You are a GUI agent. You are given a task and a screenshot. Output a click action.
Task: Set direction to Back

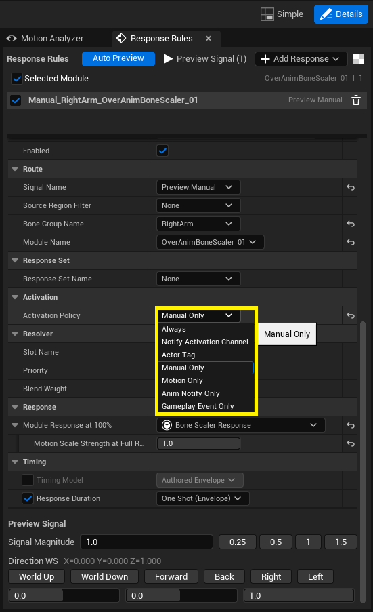point(224,576)
